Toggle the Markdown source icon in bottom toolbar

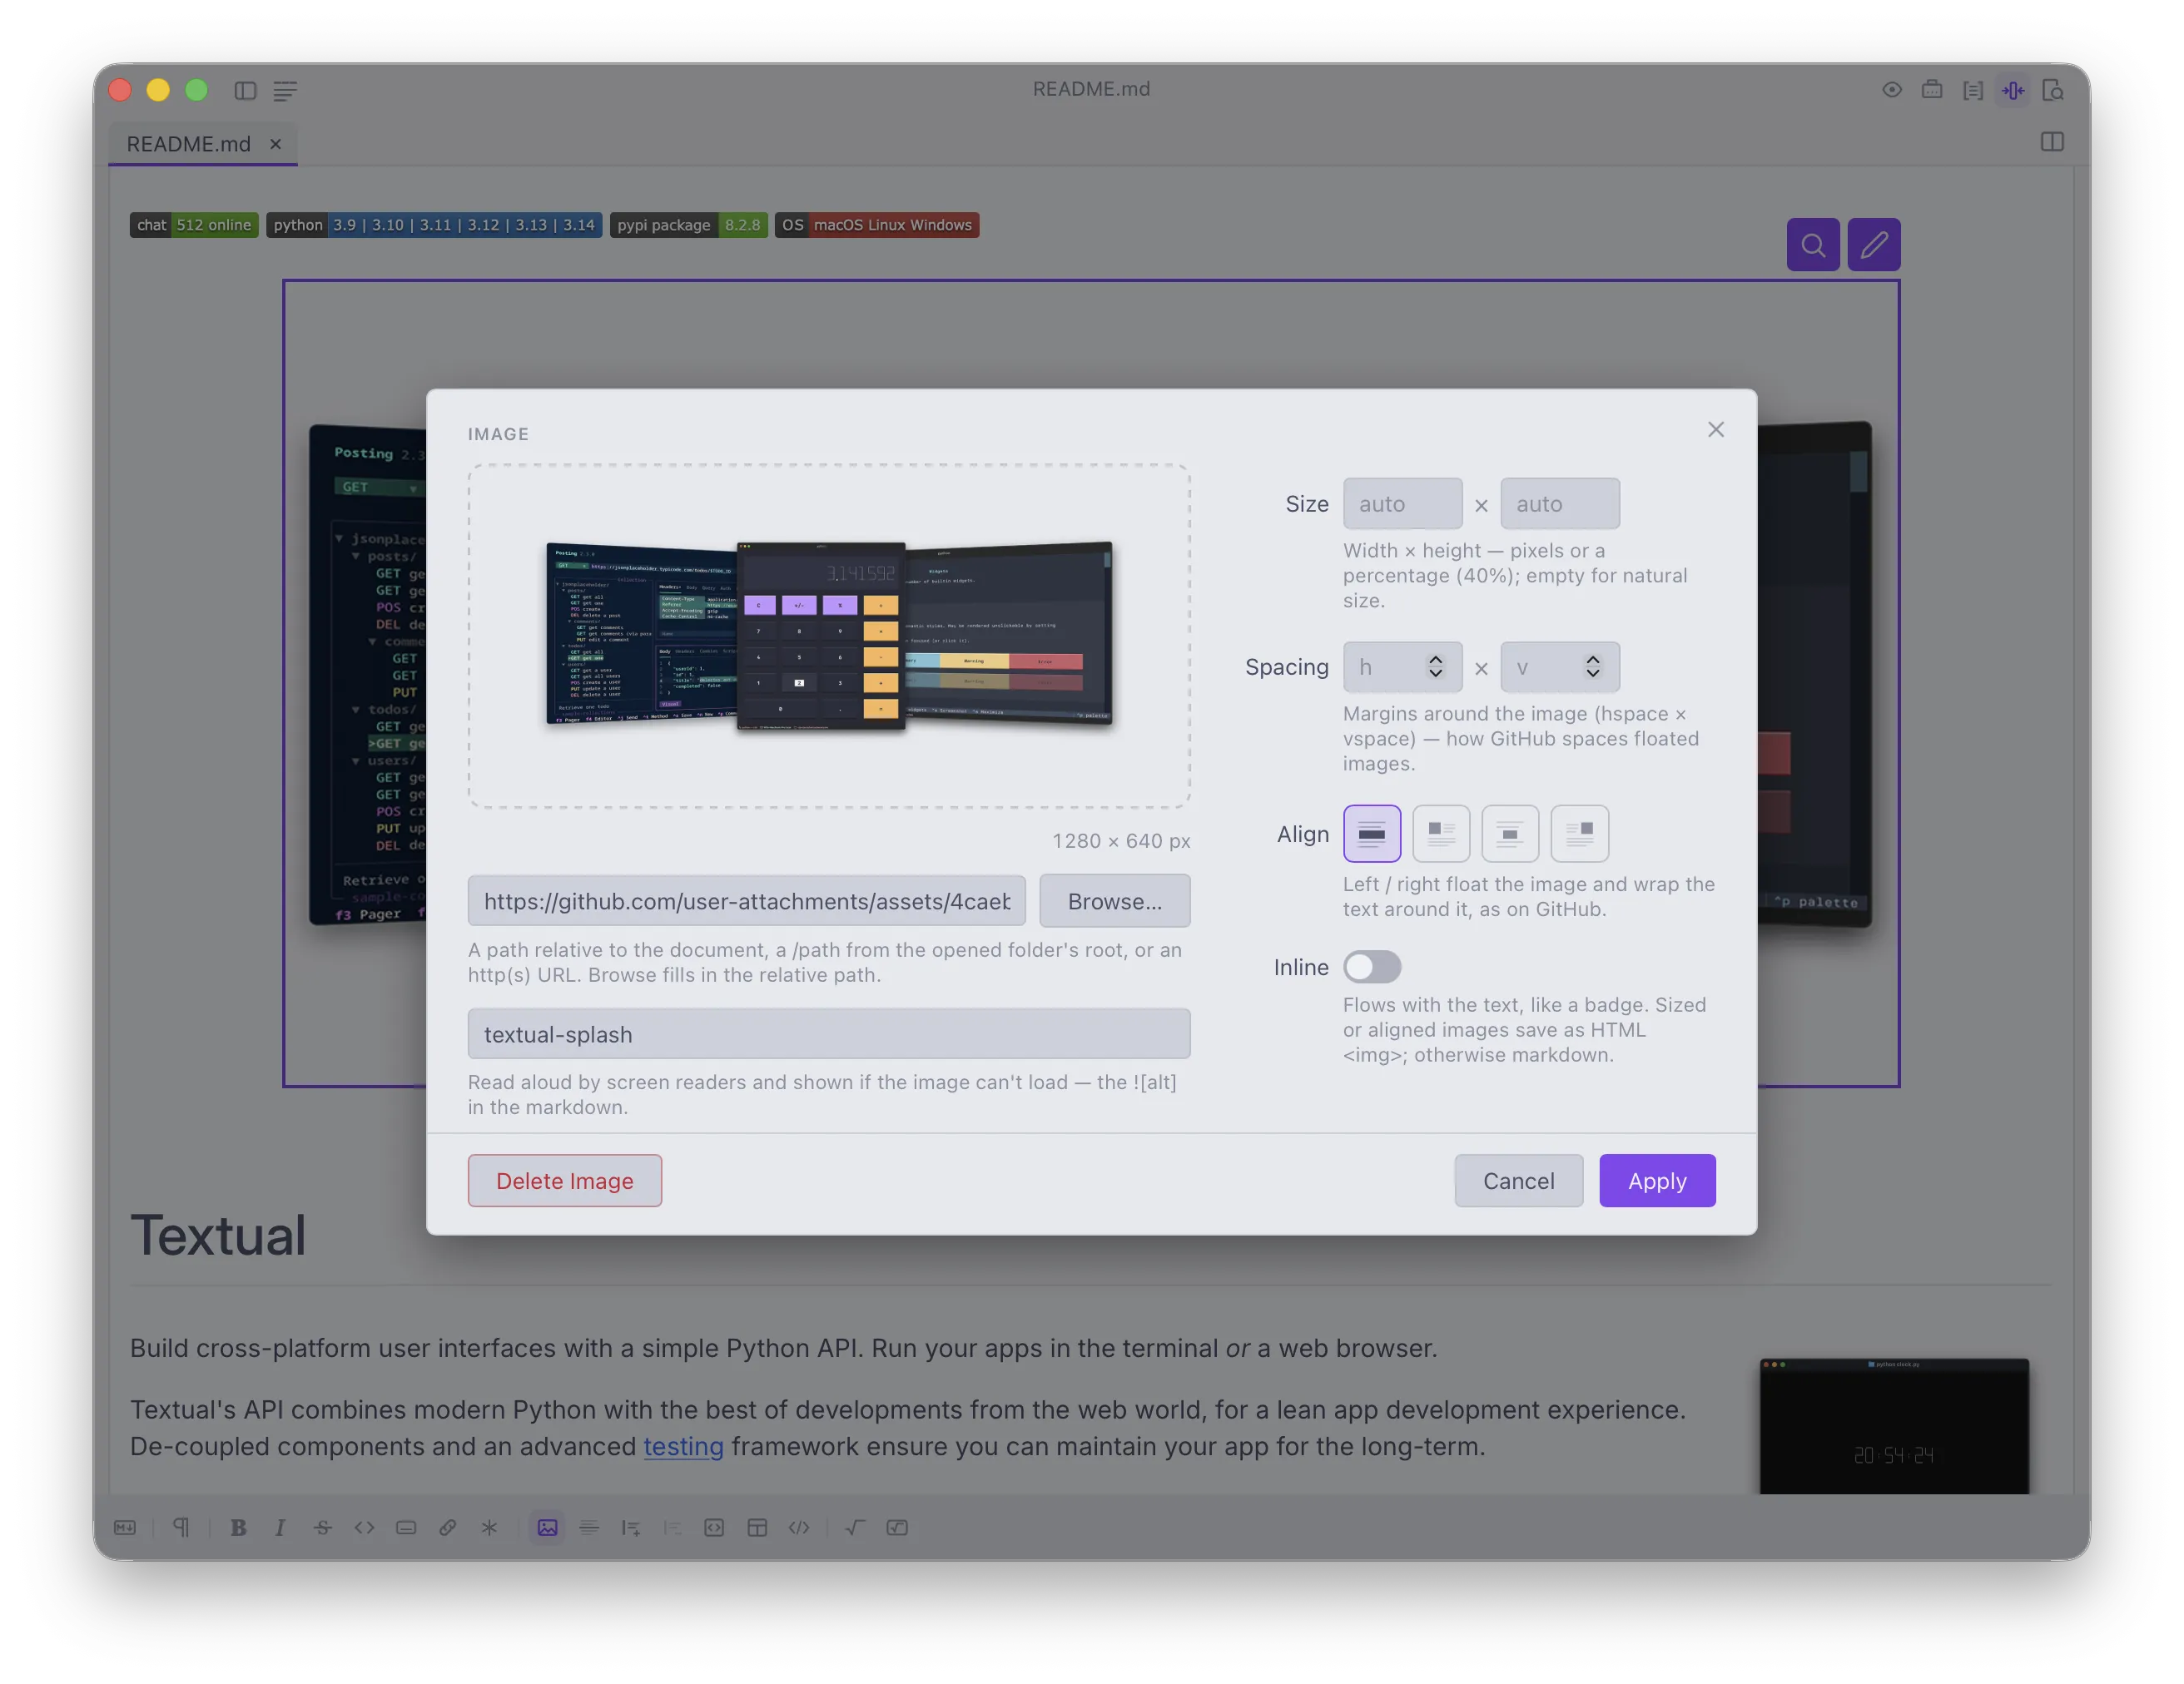[125, 1527]
